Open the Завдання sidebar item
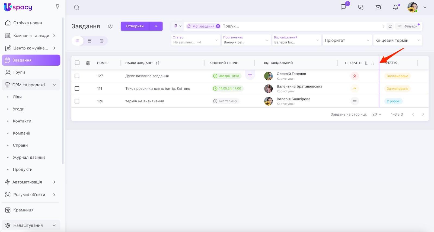The height and width of the screenshot is (232, 434). (31, 60)
